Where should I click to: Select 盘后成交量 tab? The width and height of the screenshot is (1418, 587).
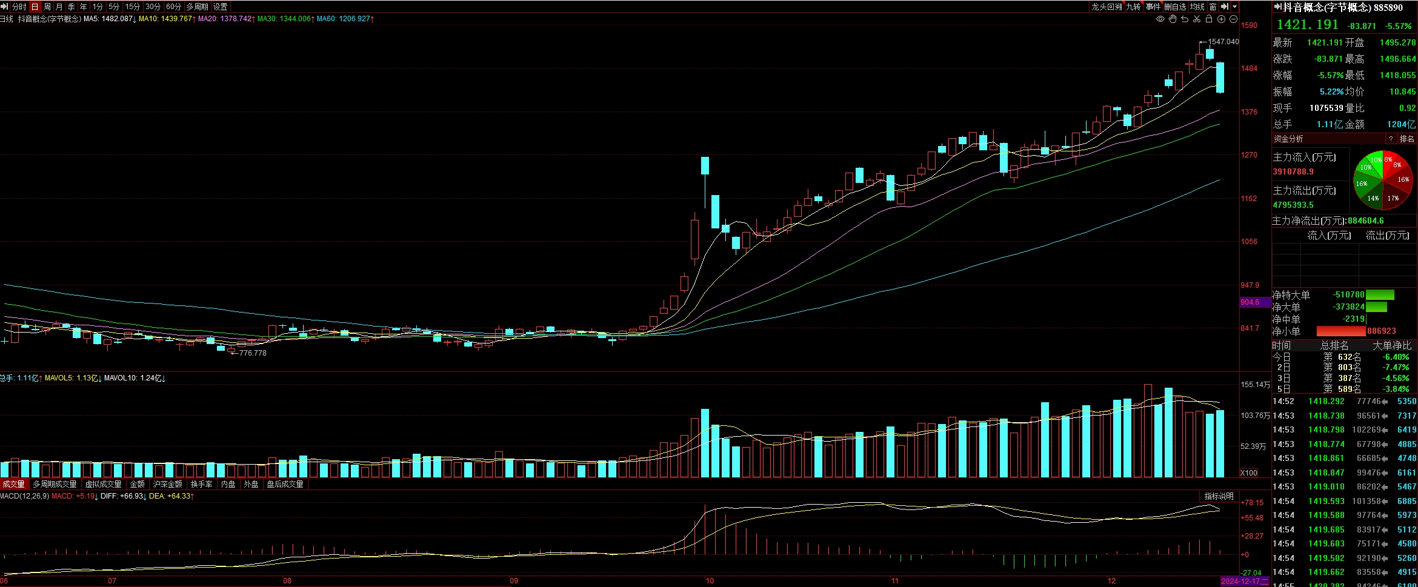pos(285,484)
